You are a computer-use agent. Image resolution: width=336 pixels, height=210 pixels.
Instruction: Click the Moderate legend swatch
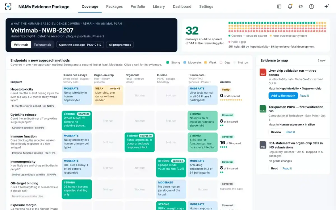point(185,62)
